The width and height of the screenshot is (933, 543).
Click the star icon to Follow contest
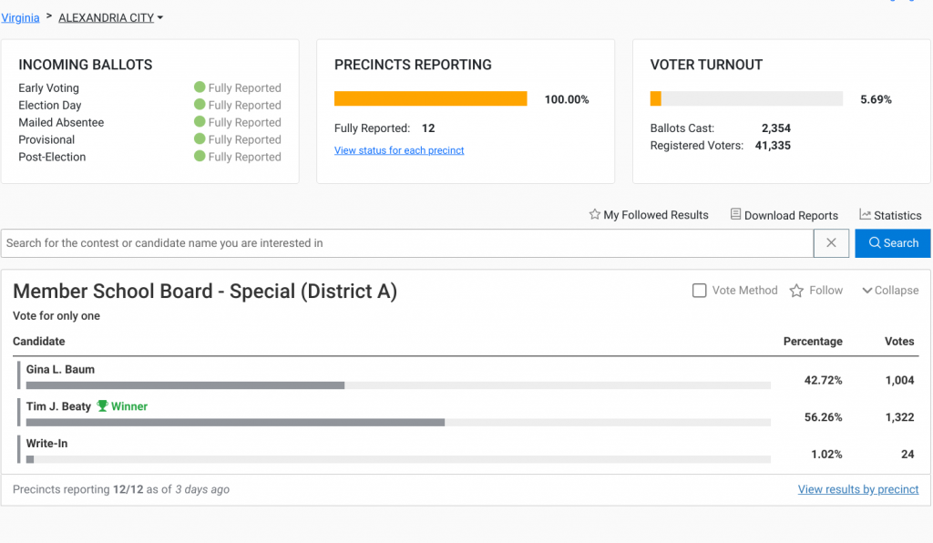796,291
